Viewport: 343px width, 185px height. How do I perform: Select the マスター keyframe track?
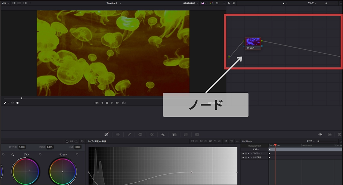256,150
